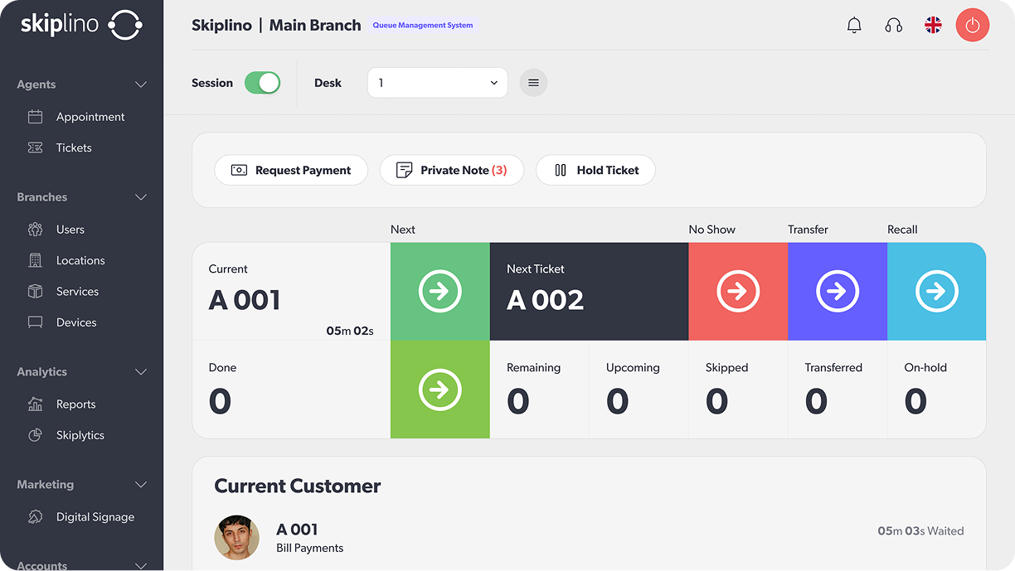1015x571 pixels.
Task: Click the Next Ticket A 002 panel
Action: tap(589, 292)
